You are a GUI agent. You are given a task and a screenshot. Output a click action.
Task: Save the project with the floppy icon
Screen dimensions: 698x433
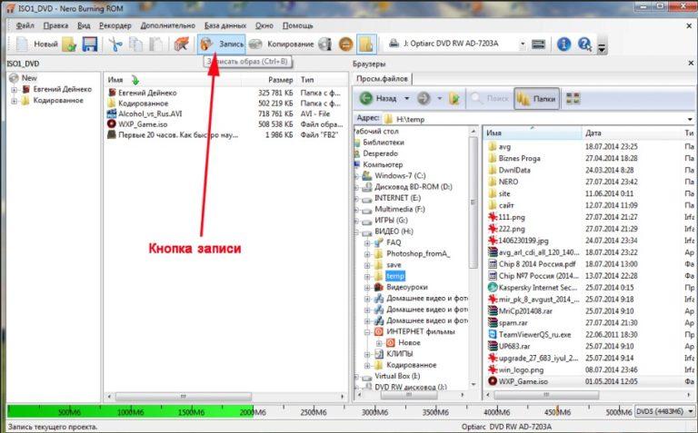click(x=89, y=44)
